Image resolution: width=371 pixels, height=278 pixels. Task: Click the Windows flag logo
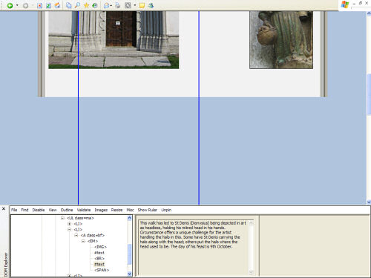click(x=345, y=4)
